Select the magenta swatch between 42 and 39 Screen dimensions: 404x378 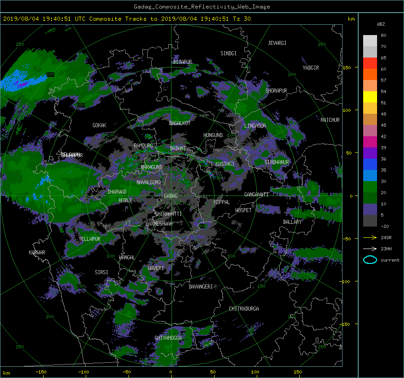point(370,142)
